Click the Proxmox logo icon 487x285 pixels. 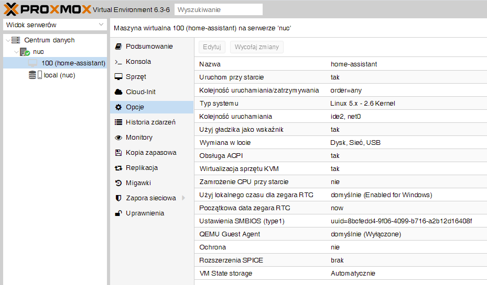tap(13, 9)
